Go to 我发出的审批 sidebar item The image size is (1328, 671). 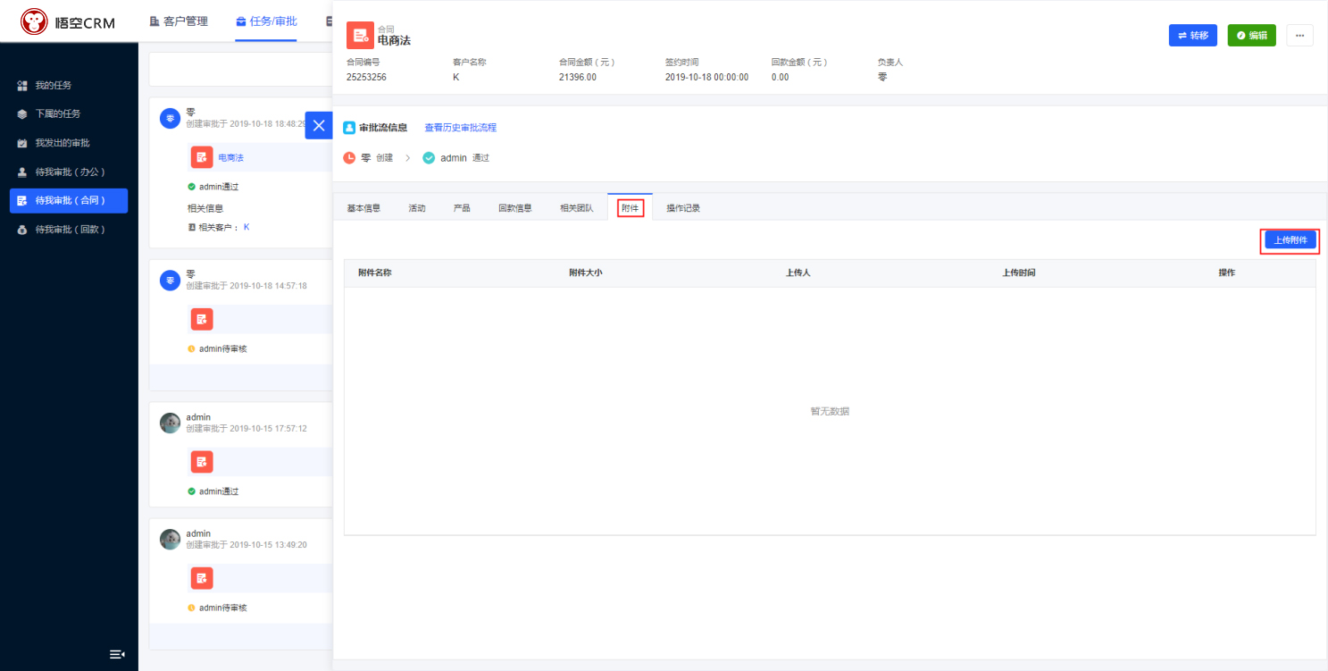coord(63,143)
